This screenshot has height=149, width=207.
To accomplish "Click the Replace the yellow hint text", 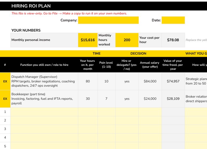I will point(196,40).
